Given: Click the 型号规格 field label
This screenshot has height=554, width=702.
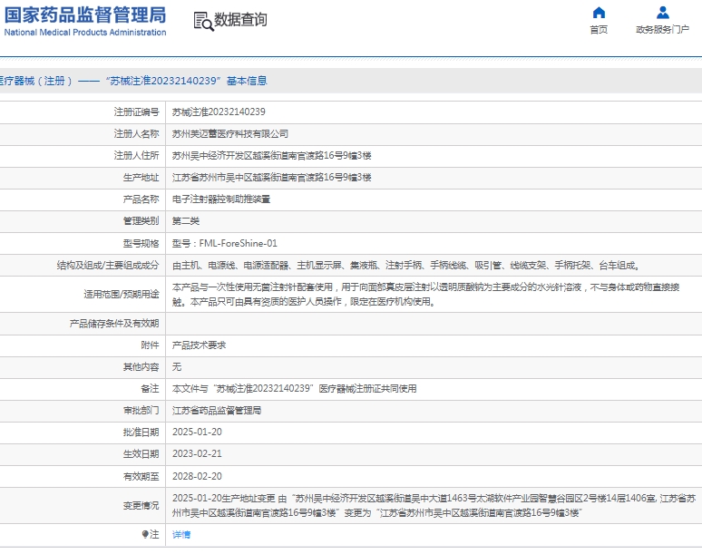Looking at the screenshot, I should pos(141,243).
